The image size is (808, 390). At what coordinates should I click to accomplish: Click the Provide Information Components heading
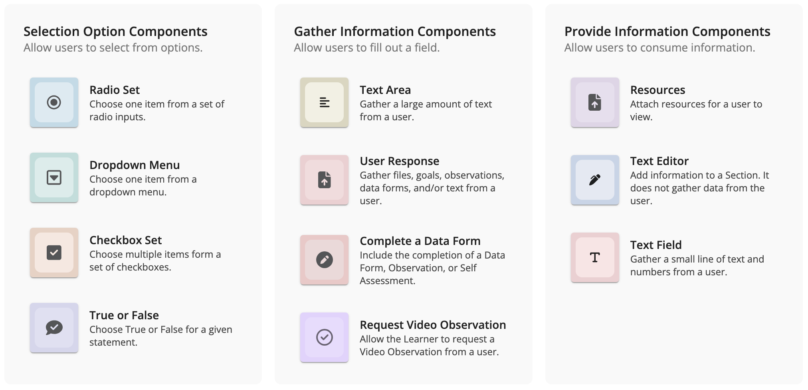(x=667, y=32)
